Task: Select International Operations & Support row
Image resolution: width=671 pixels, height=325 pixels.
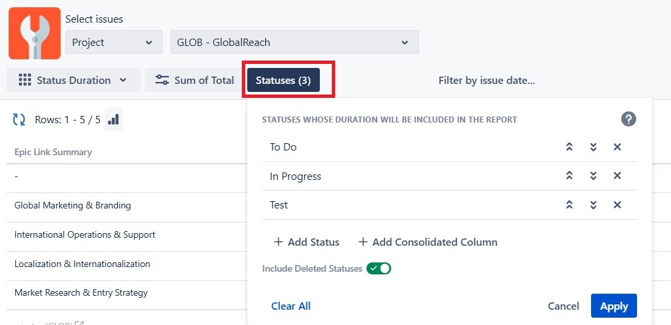Action: point(127,235)
